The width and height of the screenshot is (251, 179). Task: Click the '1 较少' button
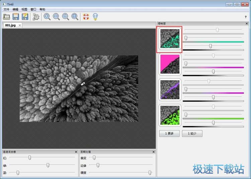(192, 133)
